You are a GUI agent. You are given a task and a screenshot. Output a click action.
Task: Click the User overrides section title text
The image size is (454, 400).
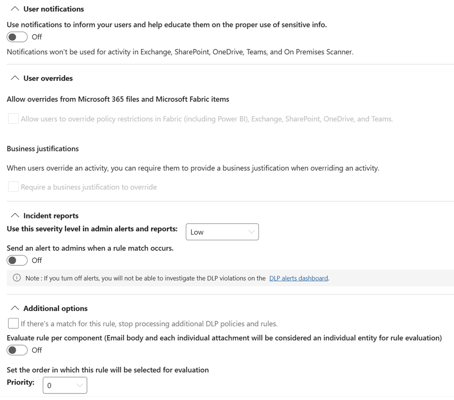(48, 78)
